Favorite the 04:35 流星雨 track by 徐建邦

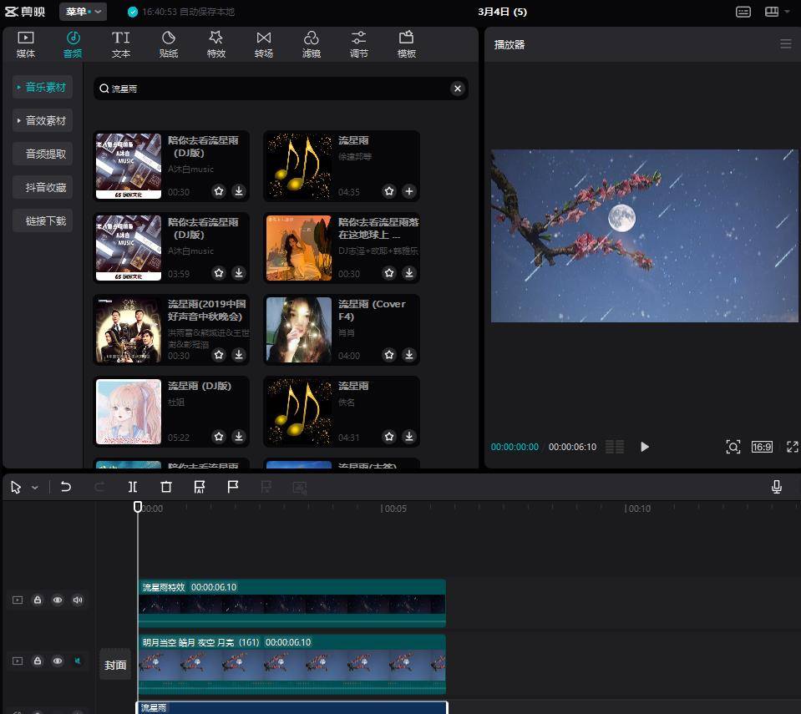coord(389,191)
